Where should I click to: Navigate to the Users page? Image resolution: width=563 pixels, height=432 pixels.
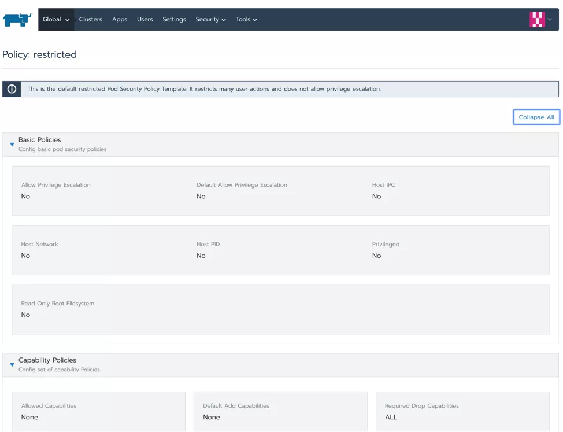[x=145, y=20]
